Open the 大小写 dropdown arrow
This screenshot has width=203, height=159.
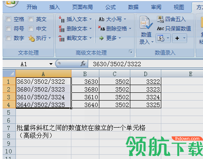click(125, 19)
